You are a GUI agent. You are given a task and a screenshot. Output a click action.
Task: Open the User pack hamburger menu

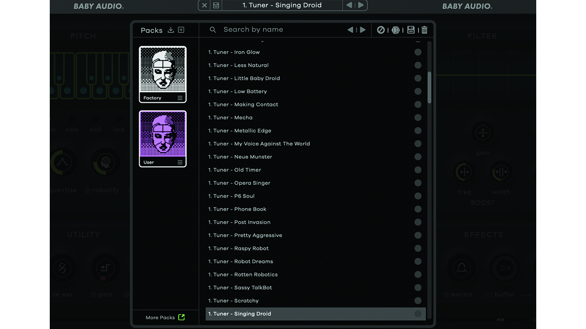pos(180,162)
